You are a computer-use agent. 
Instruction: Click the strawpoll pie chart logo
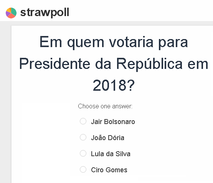click(x=11, y=13)
